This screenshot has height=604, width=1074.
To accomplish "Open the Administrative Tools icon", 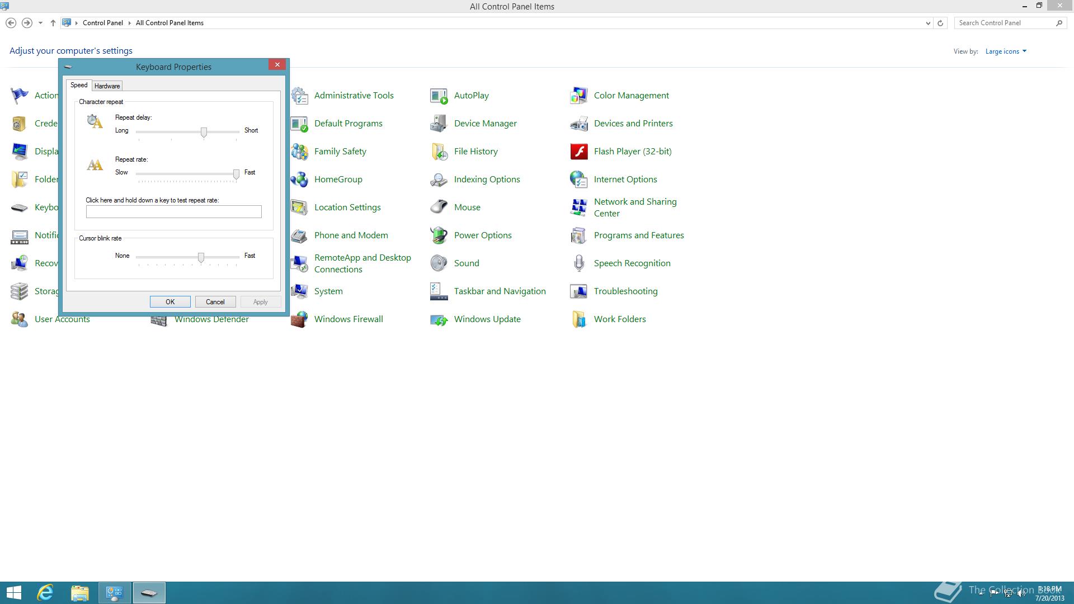I will point(299,96).
